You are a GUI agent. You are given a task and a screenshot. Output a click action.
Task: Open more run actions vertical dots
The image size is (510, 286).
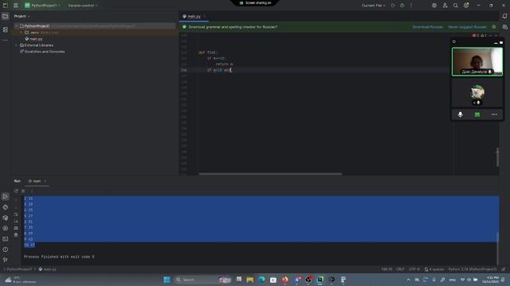pyautogui.click(x=411, y=6)
